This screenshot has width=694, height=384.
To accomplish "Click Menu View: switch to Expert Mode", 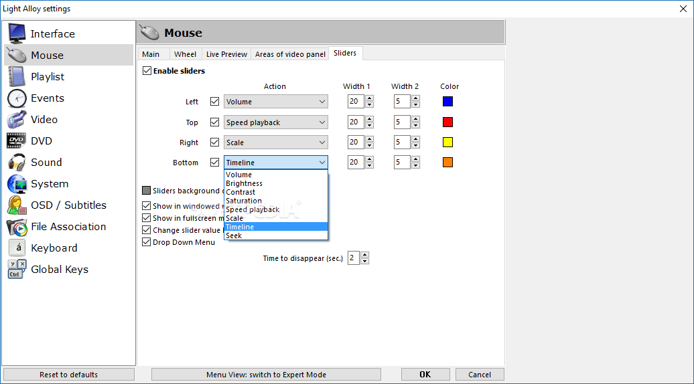I will tap(266, 375).
